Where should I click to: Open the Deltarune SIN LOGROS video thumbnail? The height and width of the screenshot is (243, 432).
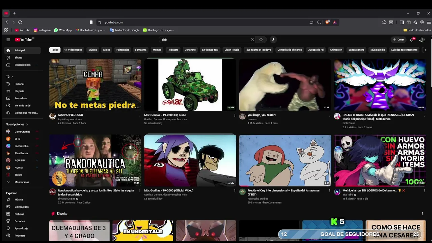pos(380,161)
